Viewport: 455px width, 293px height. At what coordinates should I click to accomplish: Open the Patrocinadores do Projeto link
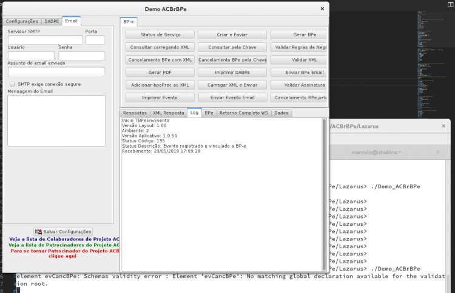(64, 245)
